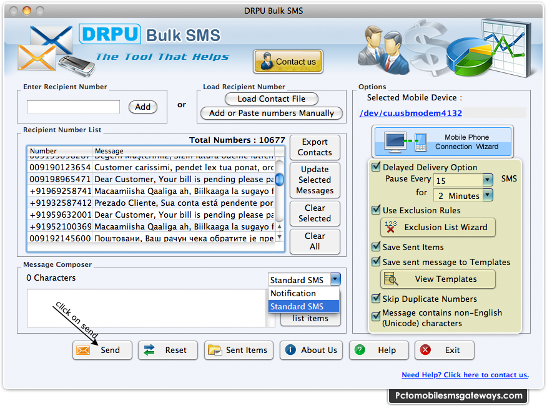The image size is (547, 406).
Task: Click the Number column header
Action: (x=59, y=151)
